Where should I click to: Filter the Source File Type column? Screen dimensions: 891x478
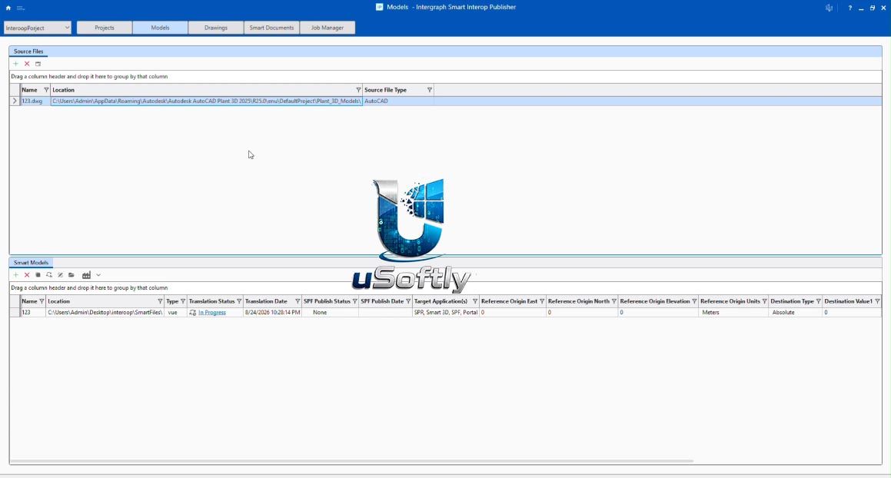pyautogui.click(x=429, y=90)
